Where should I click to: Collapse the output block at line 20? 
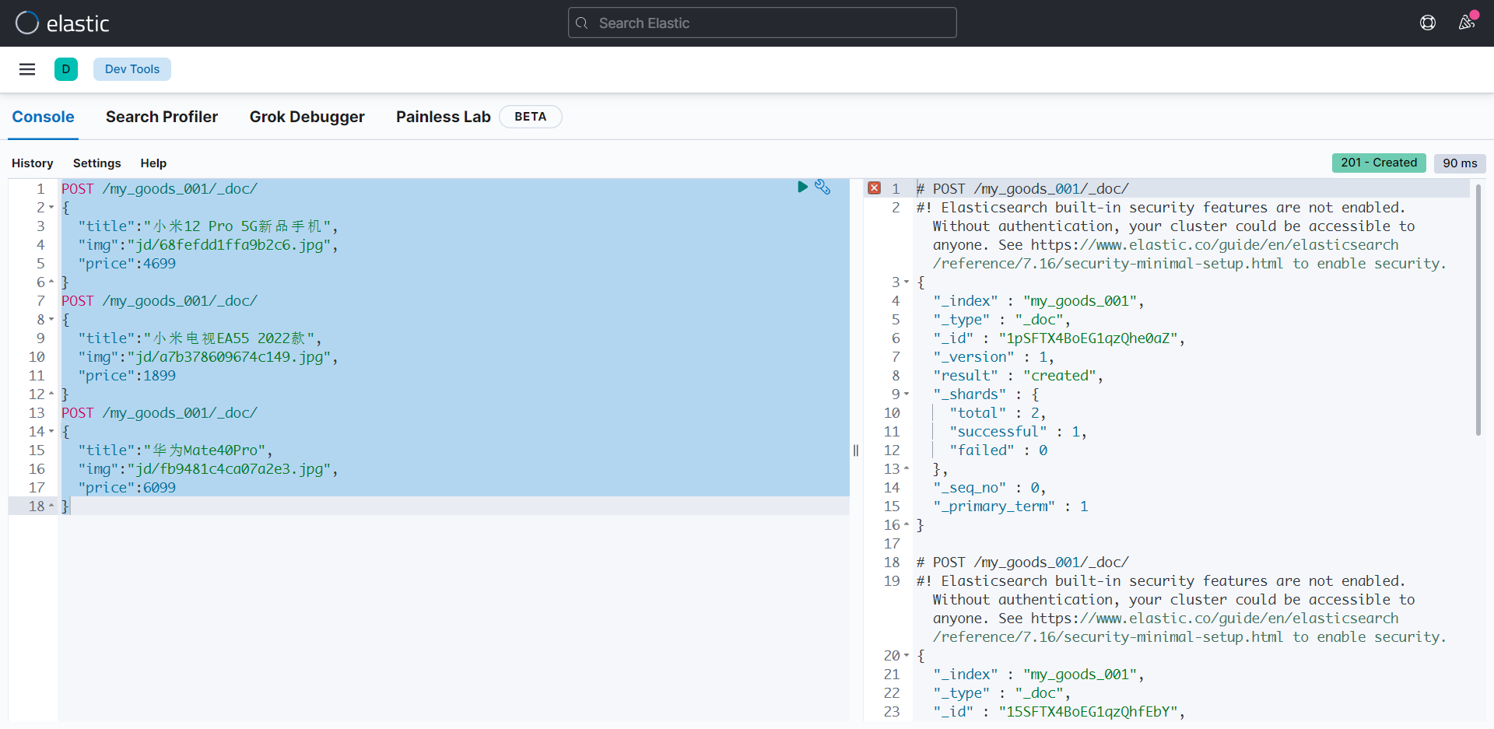907,656
